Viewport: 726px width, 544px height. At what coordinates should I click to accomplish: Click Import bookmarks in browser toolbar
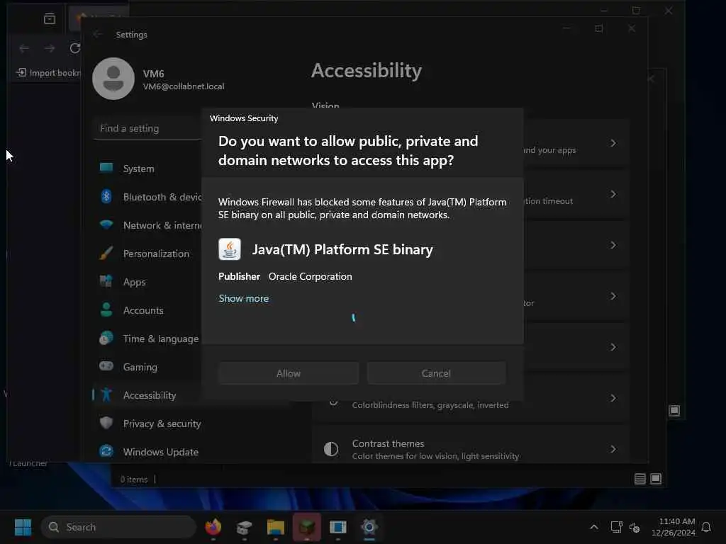[48, 73]
